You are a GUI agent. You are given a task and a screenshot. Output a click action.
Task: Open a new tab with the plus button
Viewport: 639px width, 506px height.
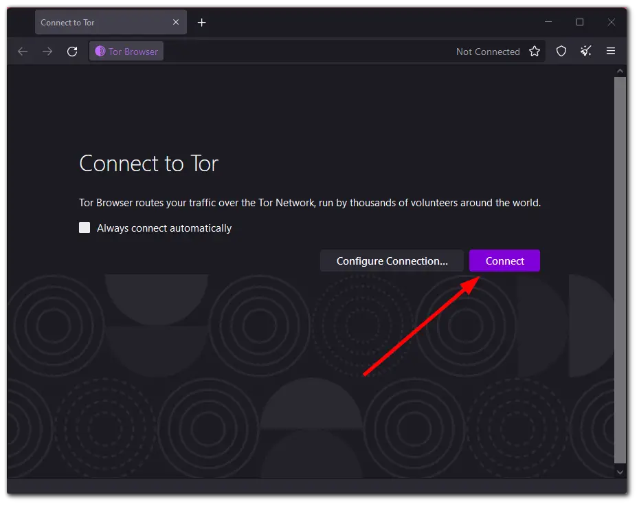click(x=201, y=22)
